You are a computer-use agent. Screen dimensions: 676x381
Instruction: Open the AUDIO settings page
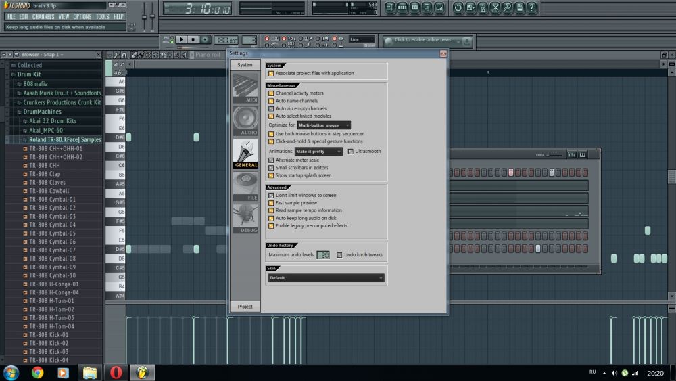click(245, 121)
